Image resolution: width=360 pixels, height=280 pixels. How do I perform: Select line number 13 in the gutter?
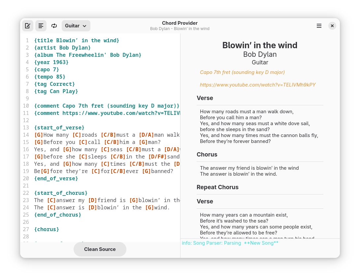[x=26, y=127]
